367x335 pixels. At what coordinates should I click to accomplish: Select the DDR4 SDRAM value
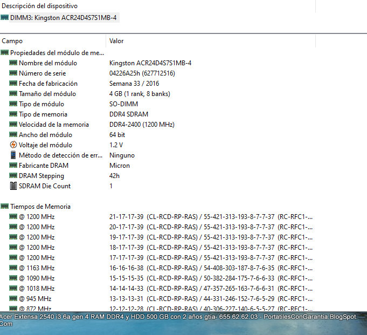pyautogui.click(x=129, y=114)
